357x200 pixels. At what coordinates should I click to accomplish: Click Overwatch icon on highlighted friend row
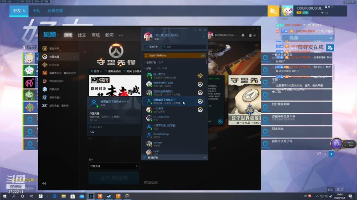(x=200, y=101)
